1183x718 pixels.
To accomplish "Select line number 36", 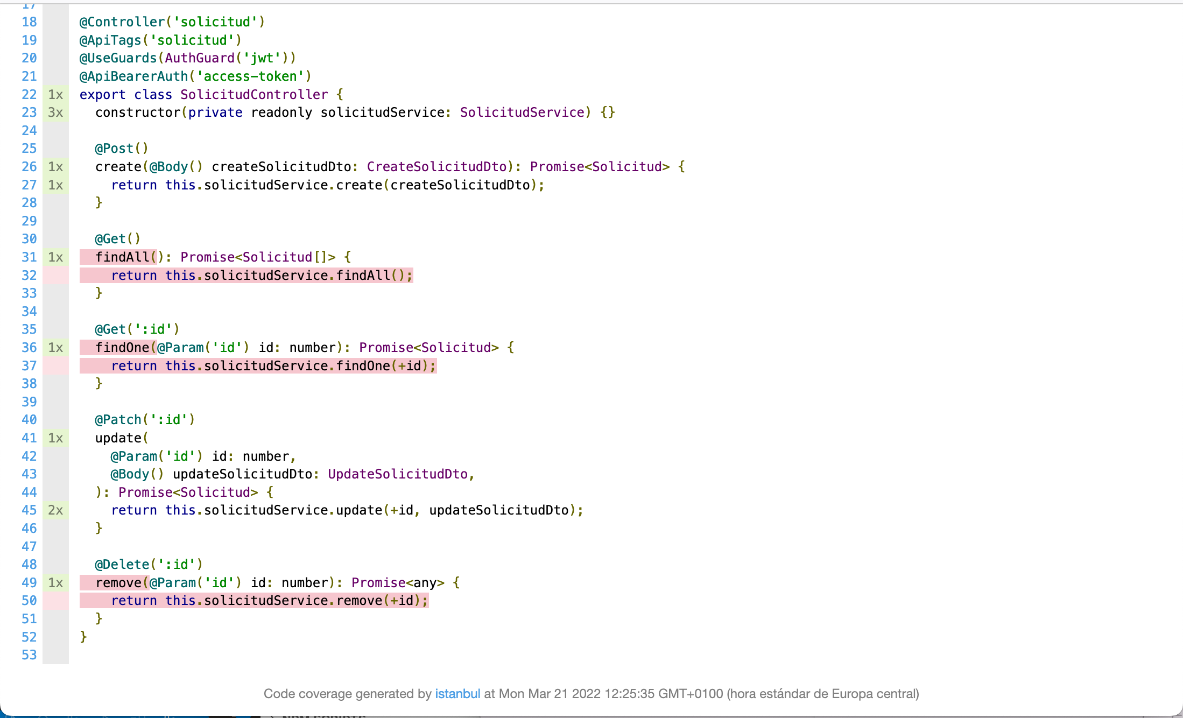I will coord(29,348).
